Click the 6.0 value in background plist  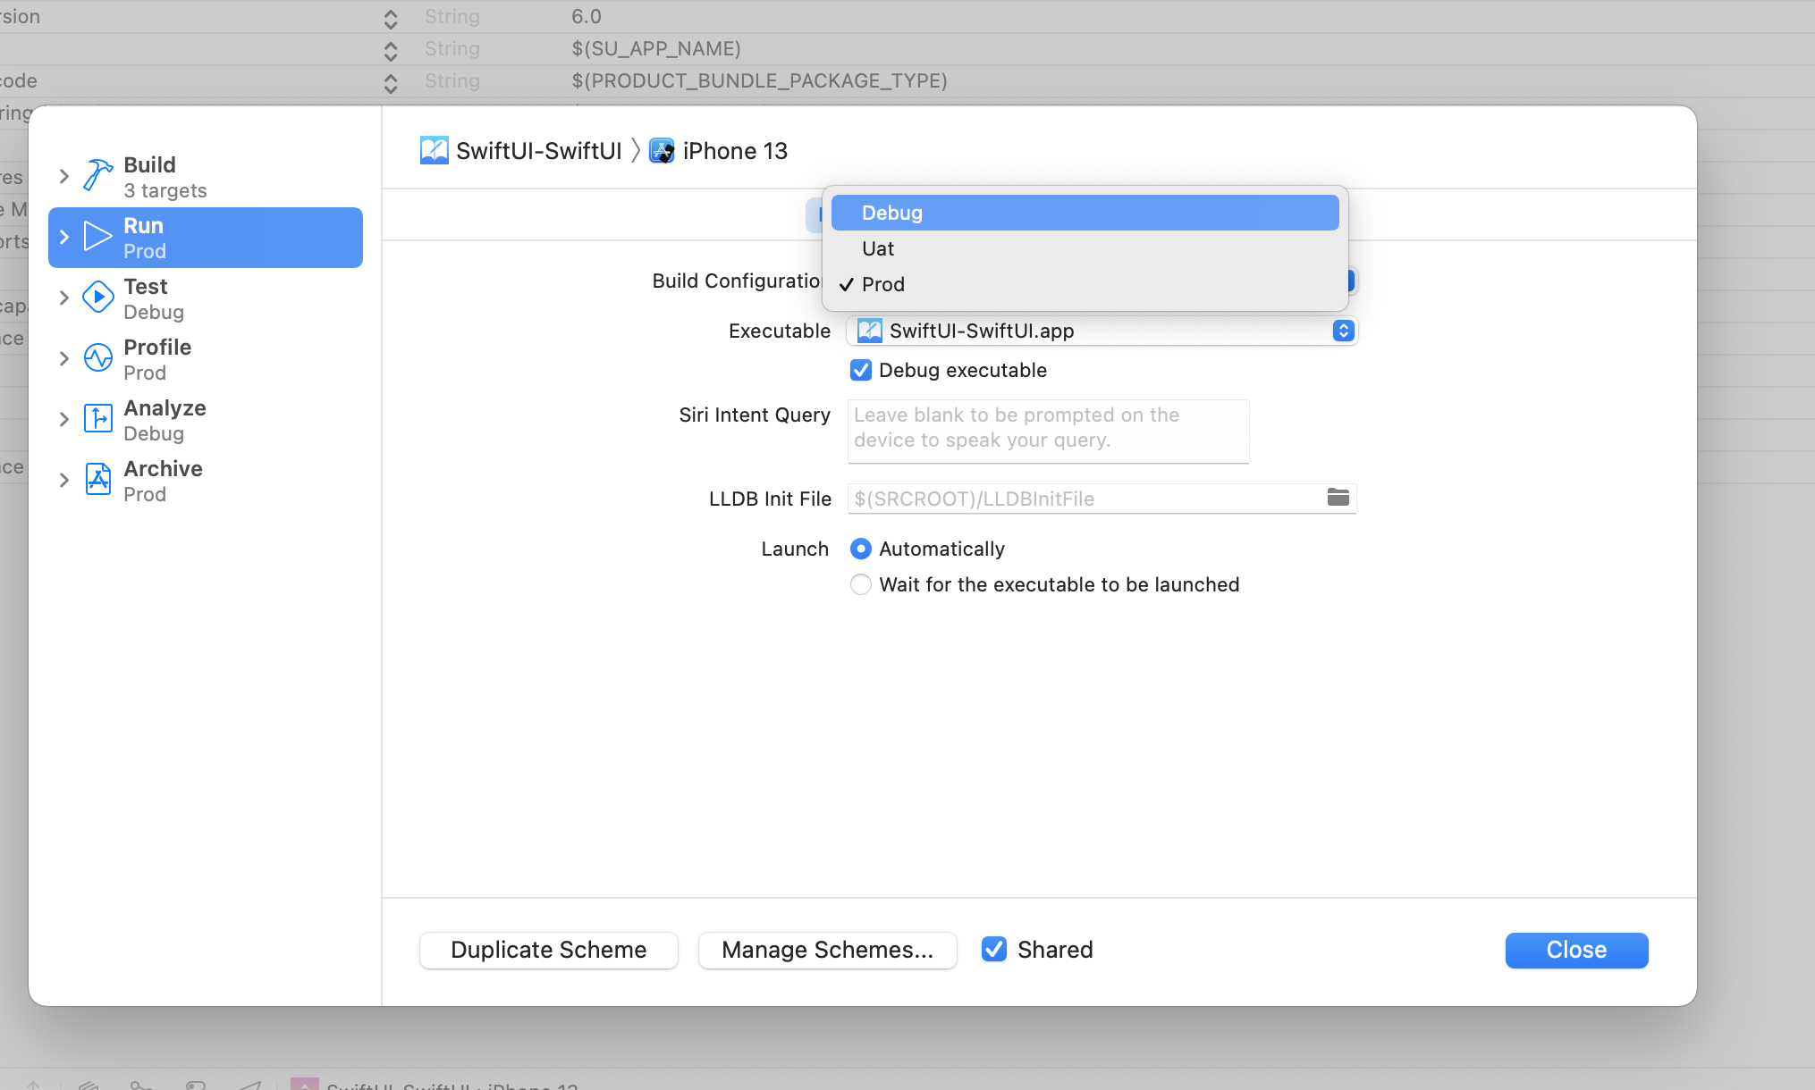click(x=587, y=16)
